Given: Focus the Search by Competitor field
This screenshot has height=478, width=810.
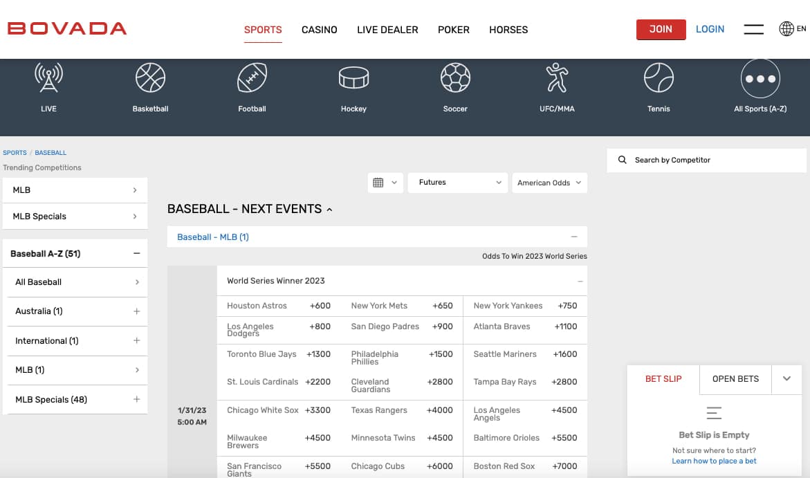Looking at the screenshot, I should pos(706,160).
